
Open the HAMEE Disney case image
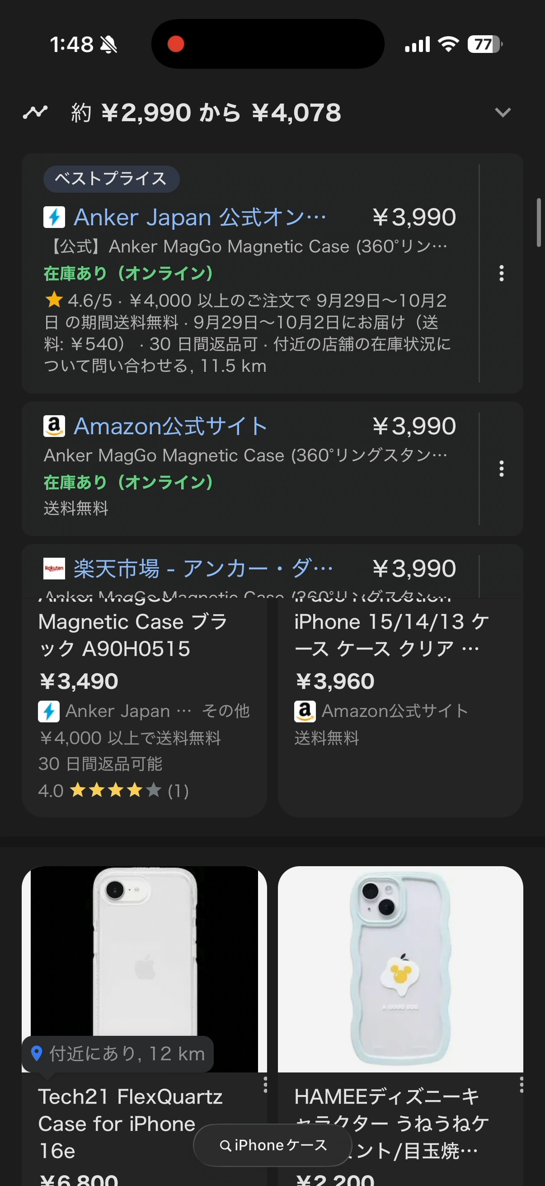(400, 967)
